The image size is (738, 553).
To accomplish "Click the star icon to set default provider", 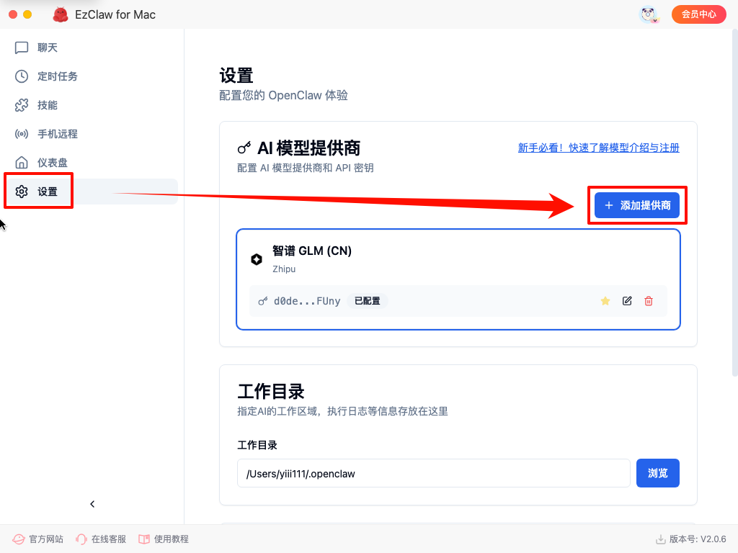I will (x=605, y=301).
